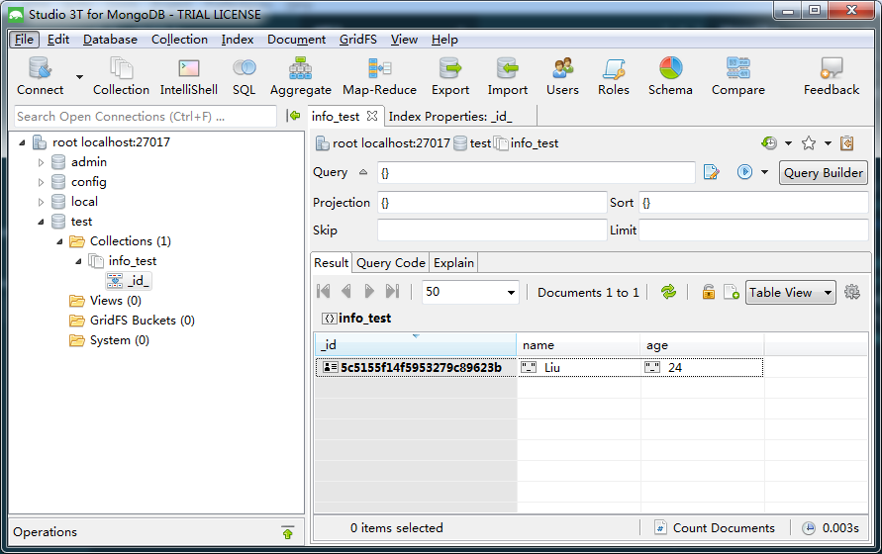Close the info_test tab
Viewport: 882px width, 554px height.
(x=372, y=116)
